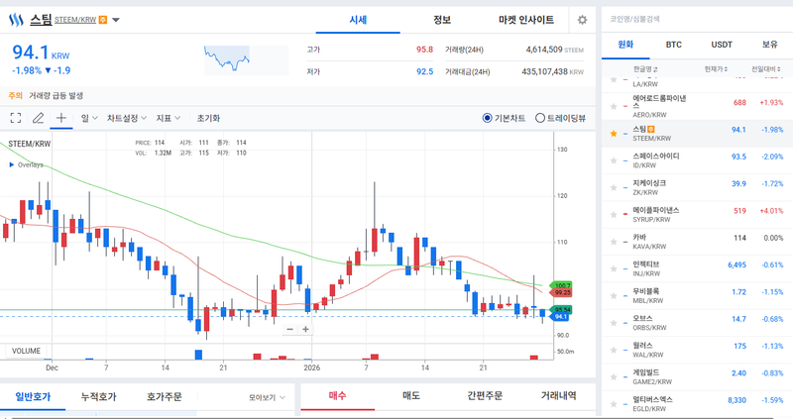Select the 트레이딩뷰 radio option
The image size is (793, 419).
[x=539, y=118]
